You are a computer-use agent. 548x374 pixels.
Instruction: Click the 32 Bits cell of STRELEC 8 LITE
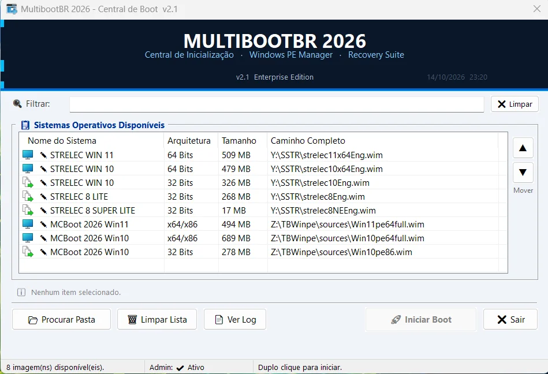[x=180, y=197]
